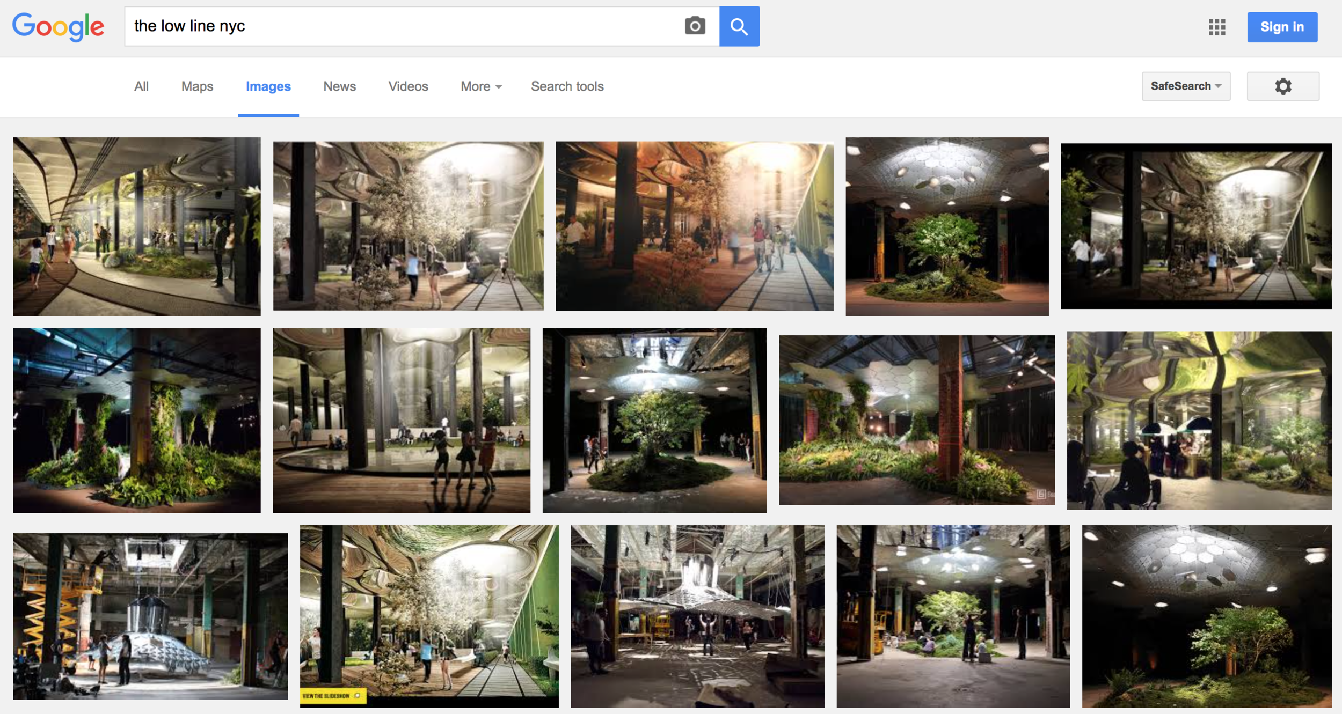
Task: Switch to the Videos tab
Action: [x=408, y=86]
